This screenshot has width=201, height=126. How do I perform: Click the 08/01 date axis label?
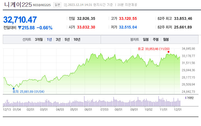pos(119,110)
